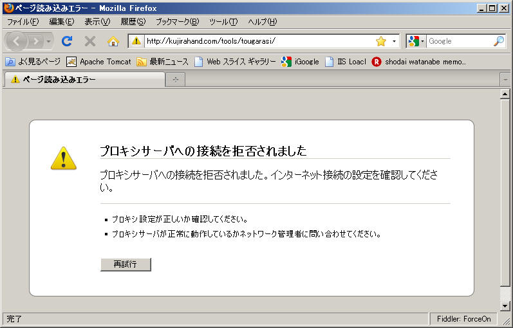Expand the URL bar history dropdown
The height and width of the screenshot is (328, 513).
click(394, 41)
